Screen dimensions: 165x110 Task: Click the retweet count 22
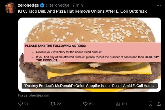[59, 104]
